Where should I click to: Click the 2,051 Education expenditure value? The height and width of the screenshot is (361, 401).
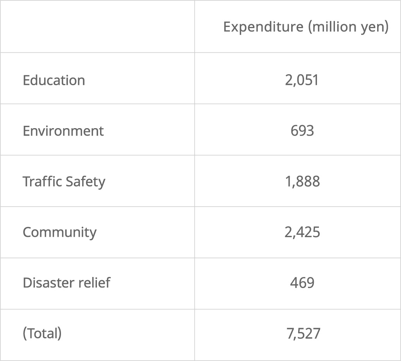[302, 80]
